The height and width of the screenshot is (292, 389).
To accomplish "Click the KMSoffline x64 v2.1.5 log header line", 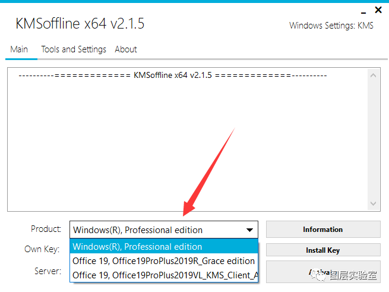I will (173, 75).
